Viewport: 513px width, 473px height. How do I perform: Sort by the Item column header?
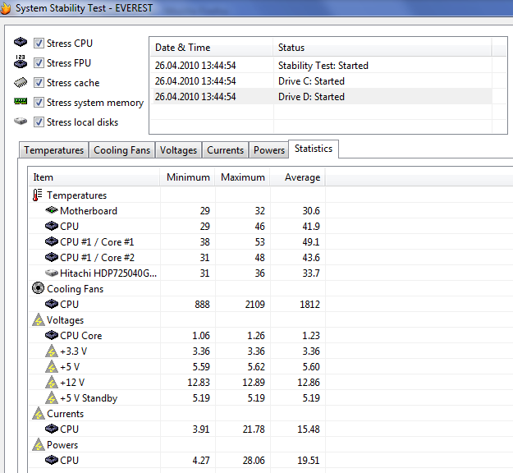(x=94, y=177)
